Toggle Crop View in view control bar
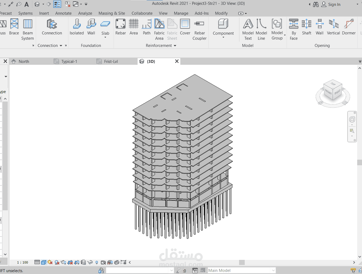Image resolution: width=362 pixels, height=274 pixels. click(x=70, y=262)
